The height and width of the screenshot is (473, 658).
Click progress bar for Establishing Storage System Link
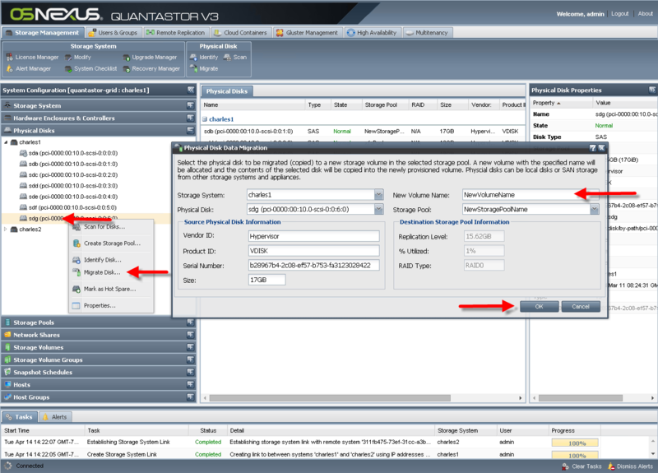click(575, 443)
